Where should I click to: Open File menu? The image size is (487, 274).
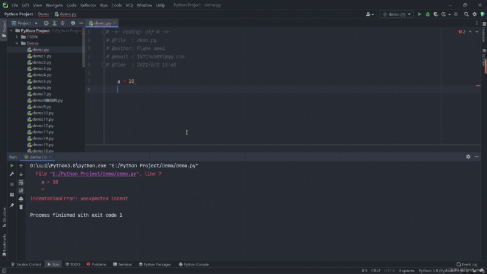pyautogui.click(x=15, y=5)
